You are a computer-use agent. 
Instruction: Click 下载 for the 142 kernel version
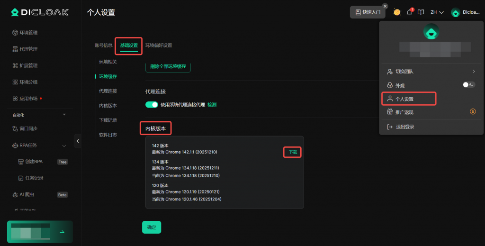tap(293, 152)
